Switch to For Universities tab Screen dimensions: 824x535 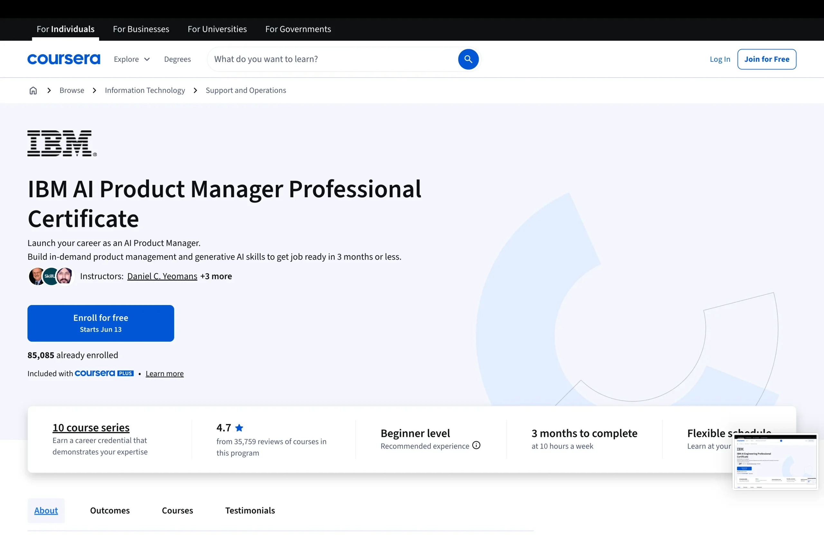point(217,29)
